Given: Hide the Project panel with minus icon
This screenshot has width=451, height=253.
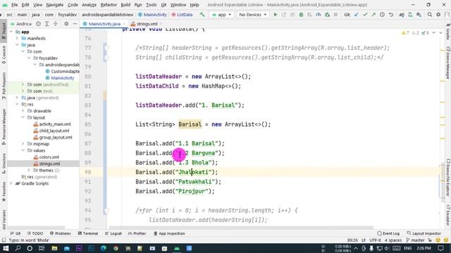Looking at the screenshot, I should 75,24.
